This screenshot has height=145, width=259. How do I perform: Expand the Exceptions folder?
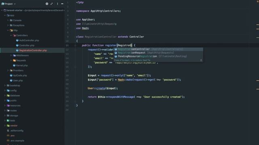(x=8, y=25)
